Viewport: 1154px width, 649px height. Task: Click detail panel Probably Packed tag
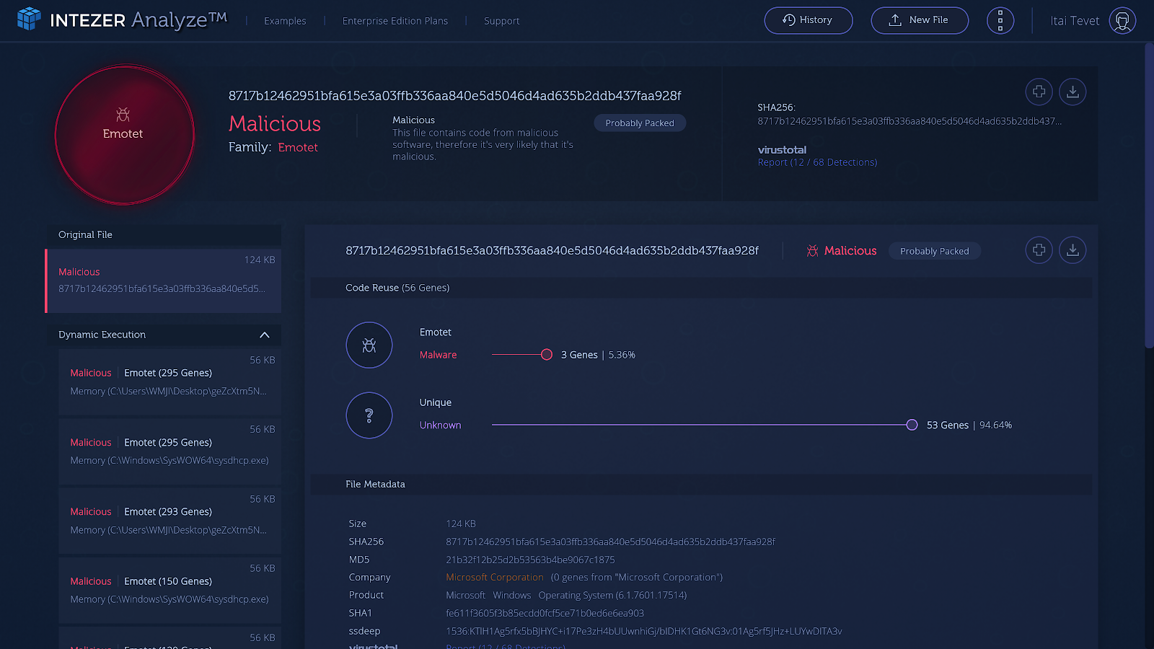click(935, 251)
